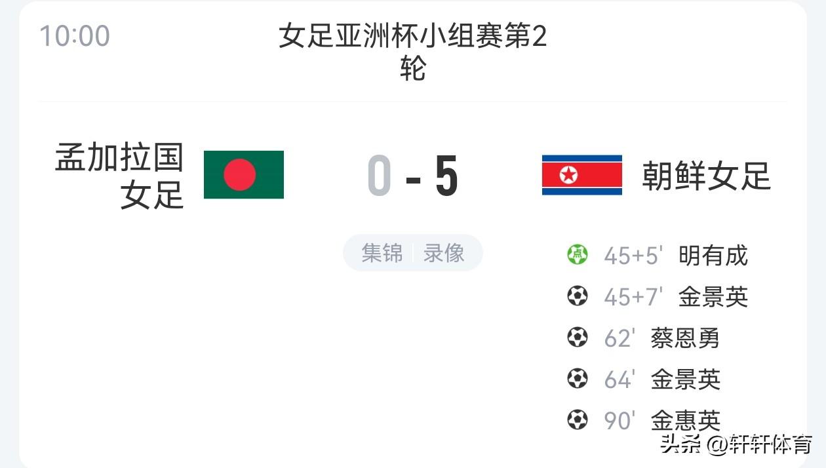Select the 朝鲜女足 team name
826x468 pixels.
coord(706,176)
